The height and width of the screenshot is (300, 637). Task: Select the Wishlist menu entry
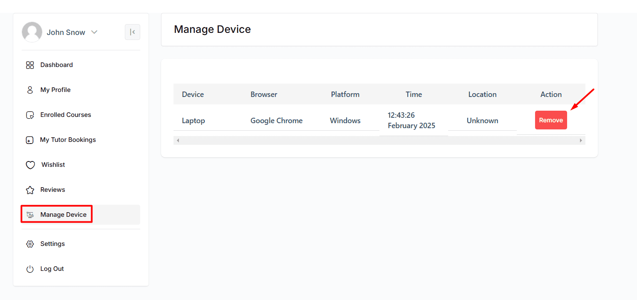pyautogui.click(x=52, y=165)
